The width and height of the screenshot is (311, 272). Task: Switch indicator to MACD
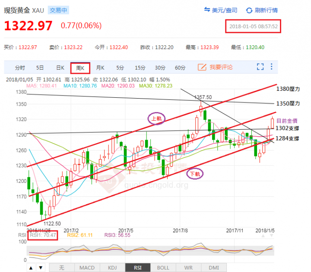(x=87, y=268)
